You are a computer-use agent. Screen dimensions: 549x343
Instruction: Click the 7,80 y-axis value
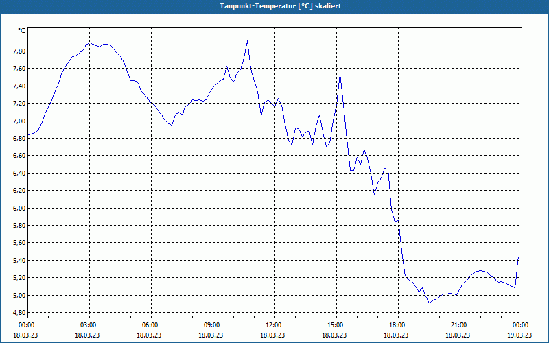[x=19, y=51]
